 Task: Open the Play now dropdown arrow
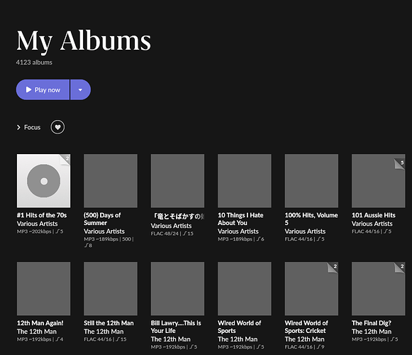click(x=80, y=89)
